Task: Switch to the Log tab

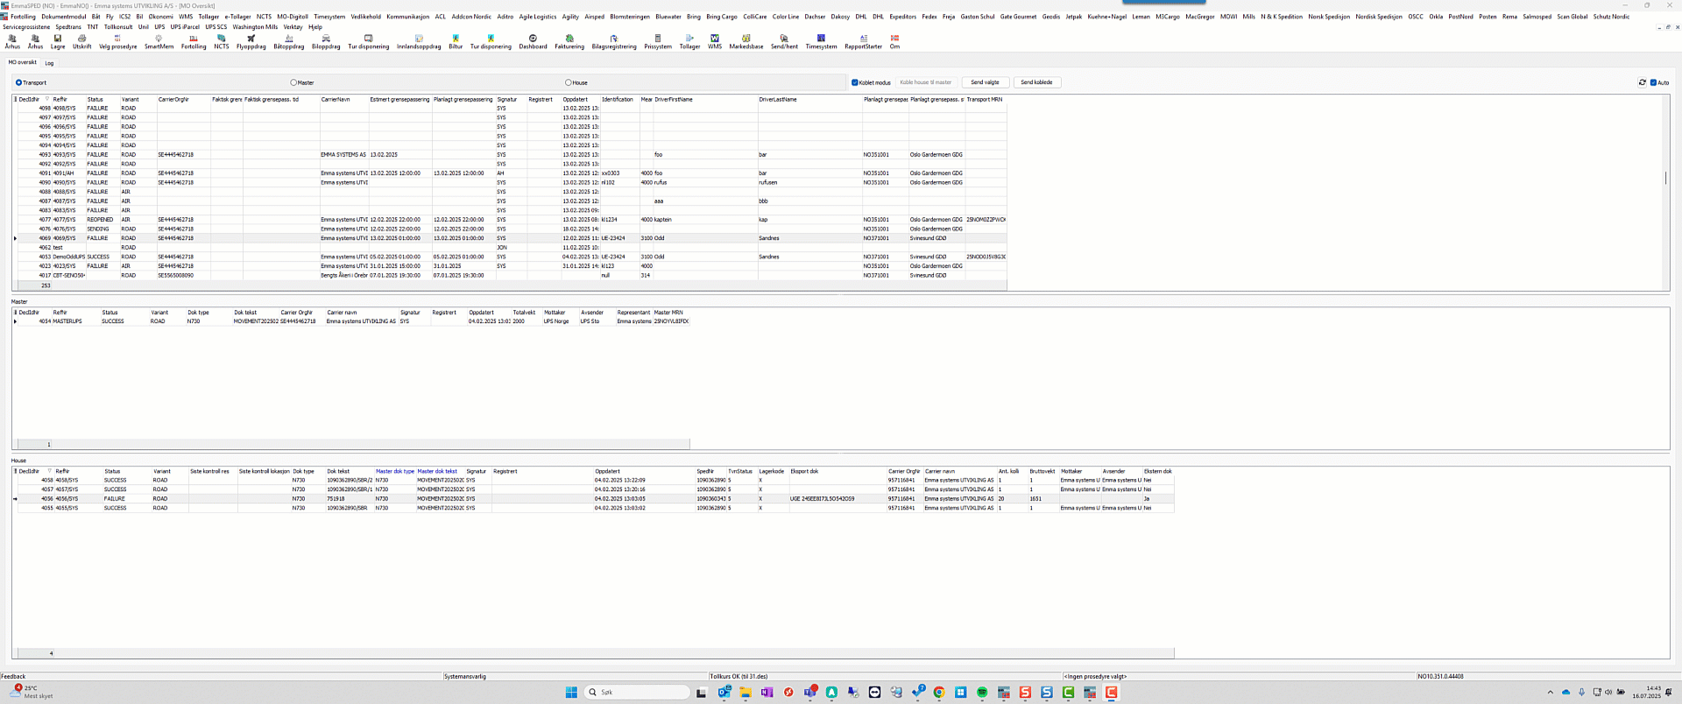Action: pyautogui.click(x=49, y=63)
